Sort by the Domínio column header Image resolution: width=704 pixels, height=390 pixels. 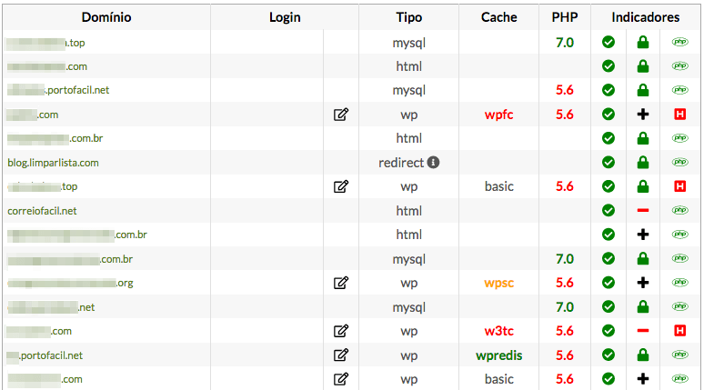[x=106, y=17]
